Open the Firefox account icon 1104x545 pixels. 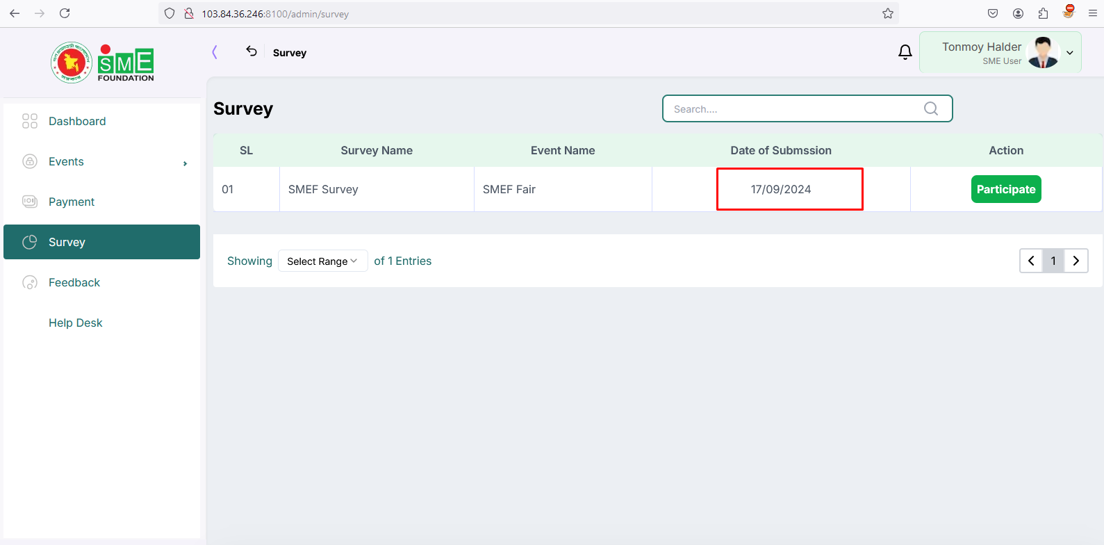coord(1018,13)
